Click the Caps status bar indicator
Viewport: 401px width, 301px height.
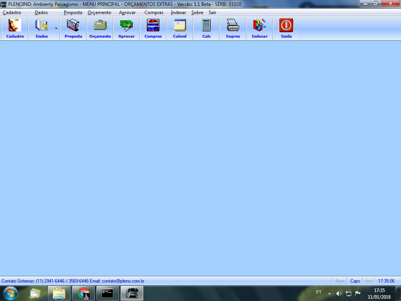coord(355,281)
